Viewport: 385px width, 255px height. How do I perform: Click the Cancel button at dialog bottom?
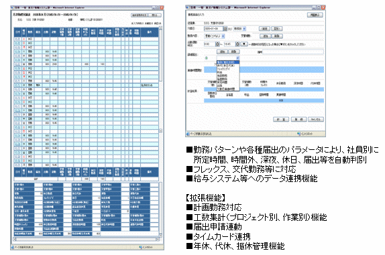(316, 119)
